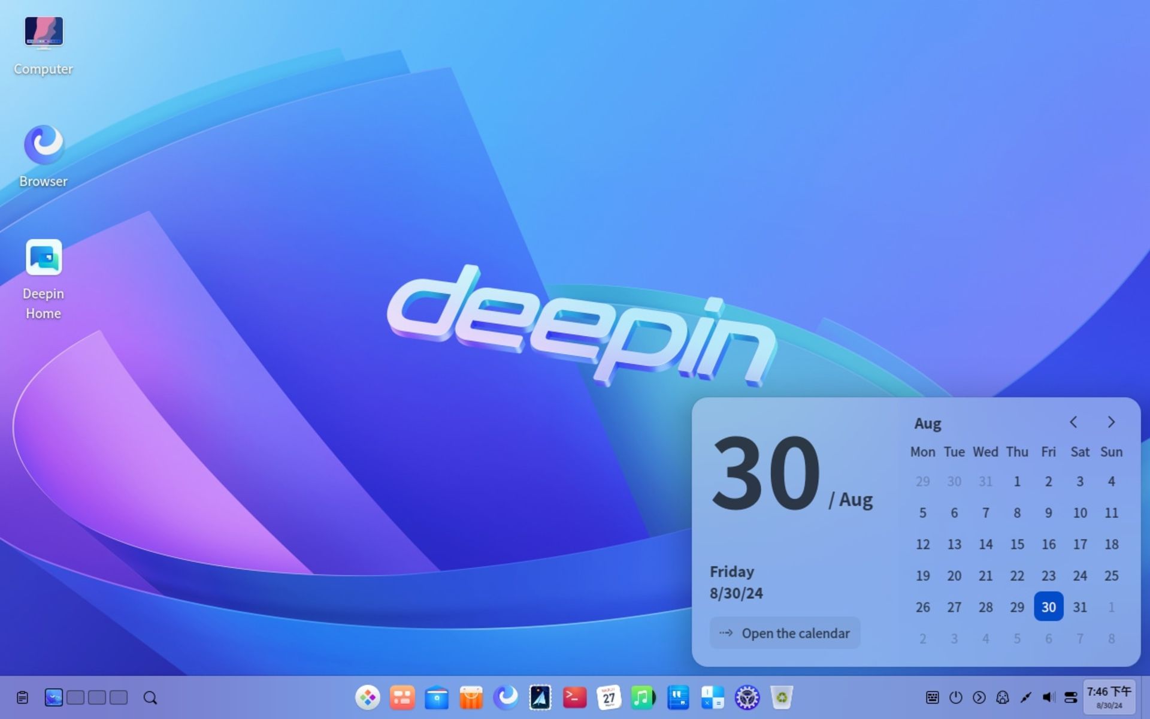
Task: Go to the next month in calendar
Action: coord(1111,422)
